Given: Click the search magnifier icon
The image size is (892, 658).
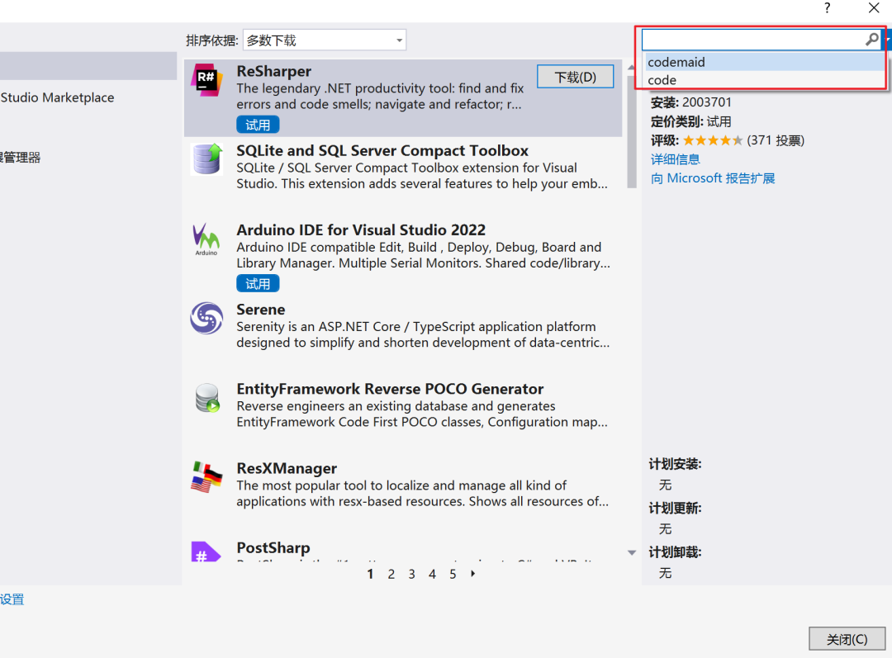Looking at the screenshot, I should [871, 40].
